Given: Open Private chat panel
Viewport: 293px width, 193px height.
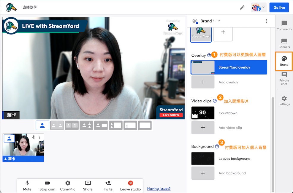Looking at the screenshot, I should click(x=284, y=79).
